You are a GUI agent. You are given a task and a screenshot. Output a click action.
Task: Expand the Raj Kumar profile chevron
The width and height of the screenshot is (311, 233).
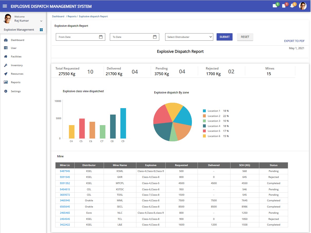[x=41, y=21]
